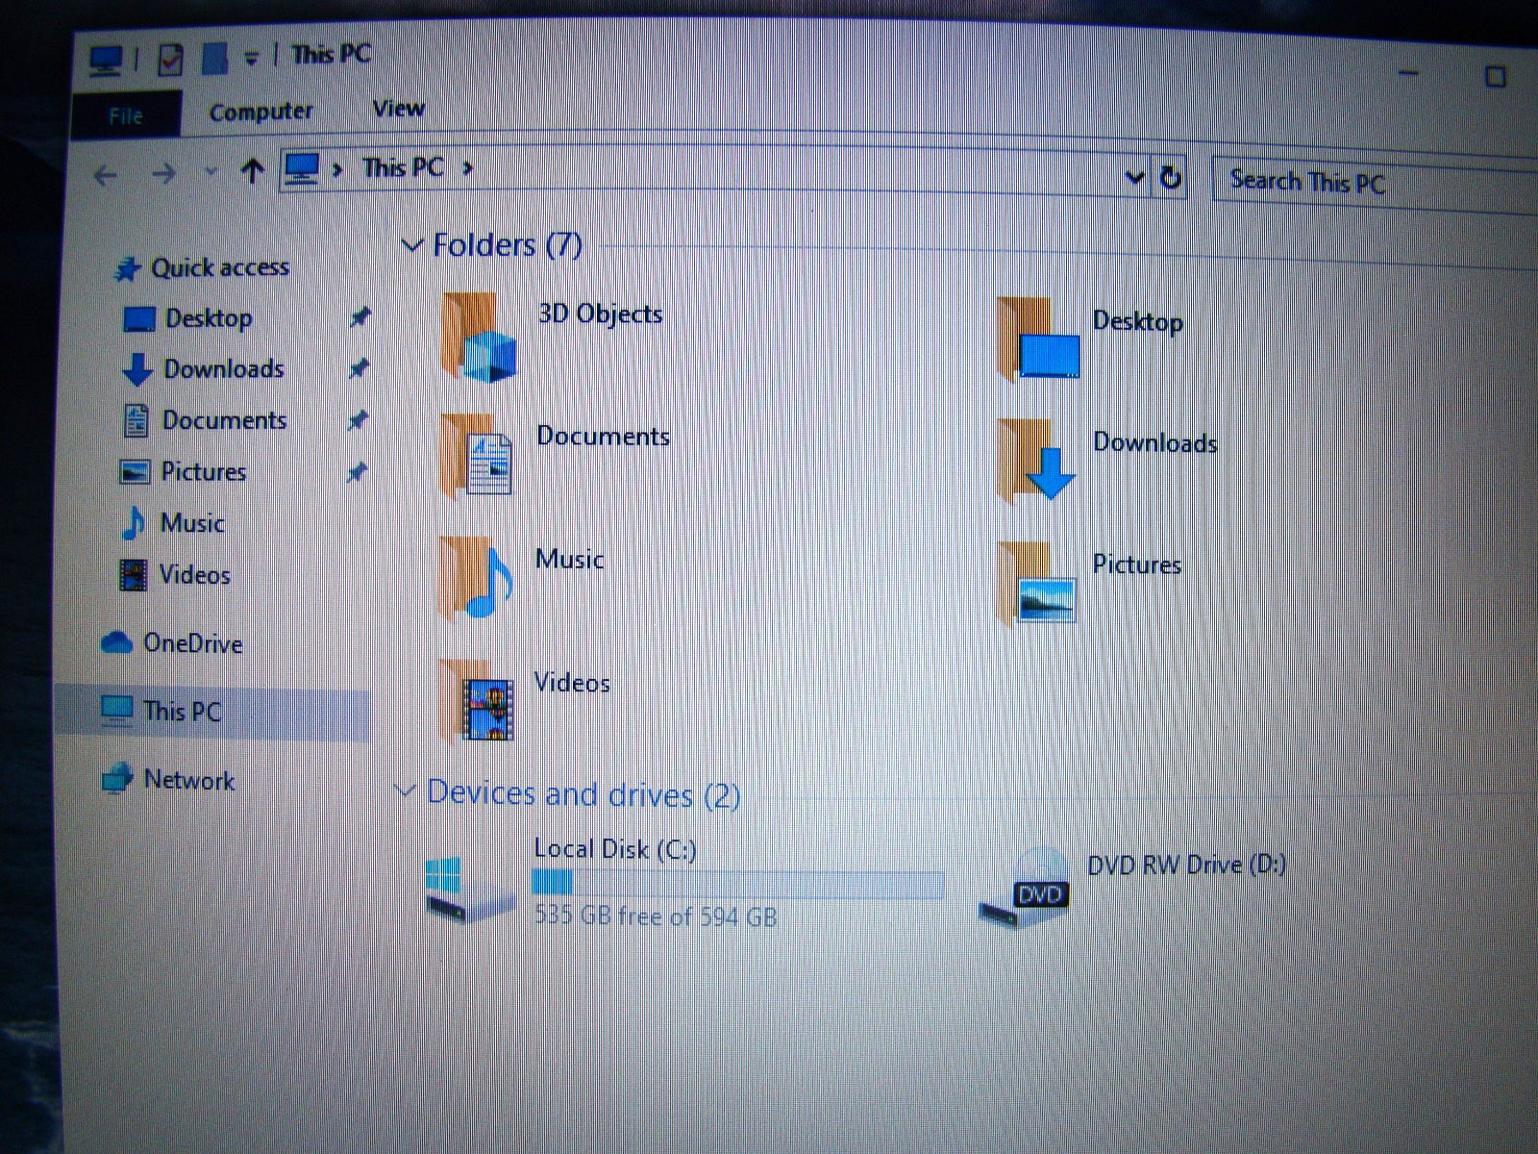Click the 'Music' label in navigation pane
Viewport: 1538px width, 1154px height.
click(191, 523)
